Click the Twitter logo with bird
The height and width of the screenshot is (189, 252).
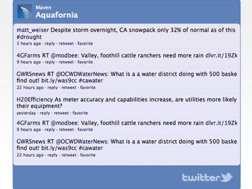207,177
